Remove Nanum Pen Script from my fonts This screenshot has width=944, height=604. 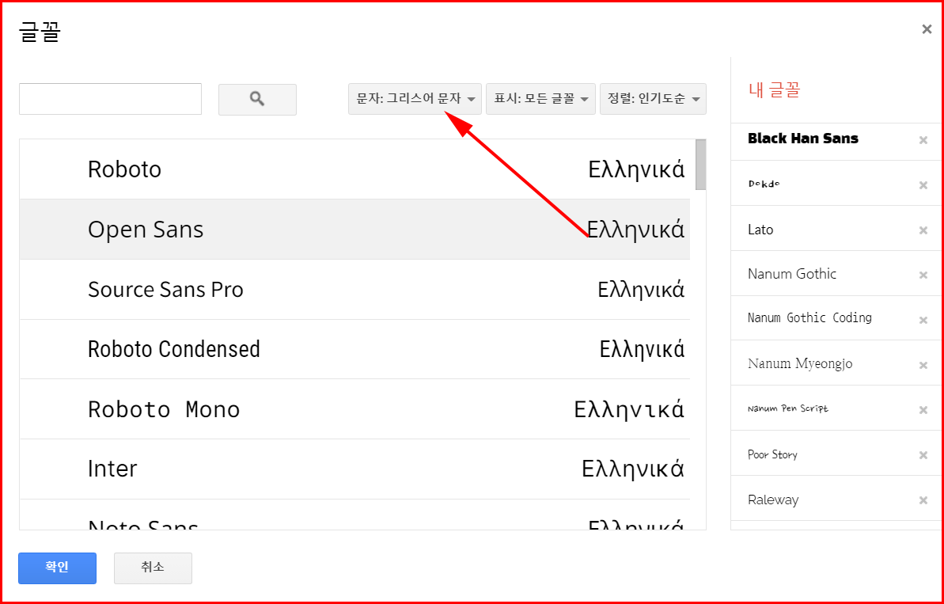click(923, 410)
